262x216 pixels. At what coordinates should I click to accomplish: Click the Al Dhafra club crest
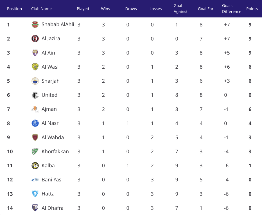click(x=35, y=208)
